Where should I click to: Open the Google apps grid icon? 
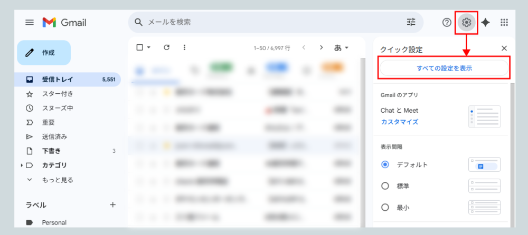click(504, 22)
